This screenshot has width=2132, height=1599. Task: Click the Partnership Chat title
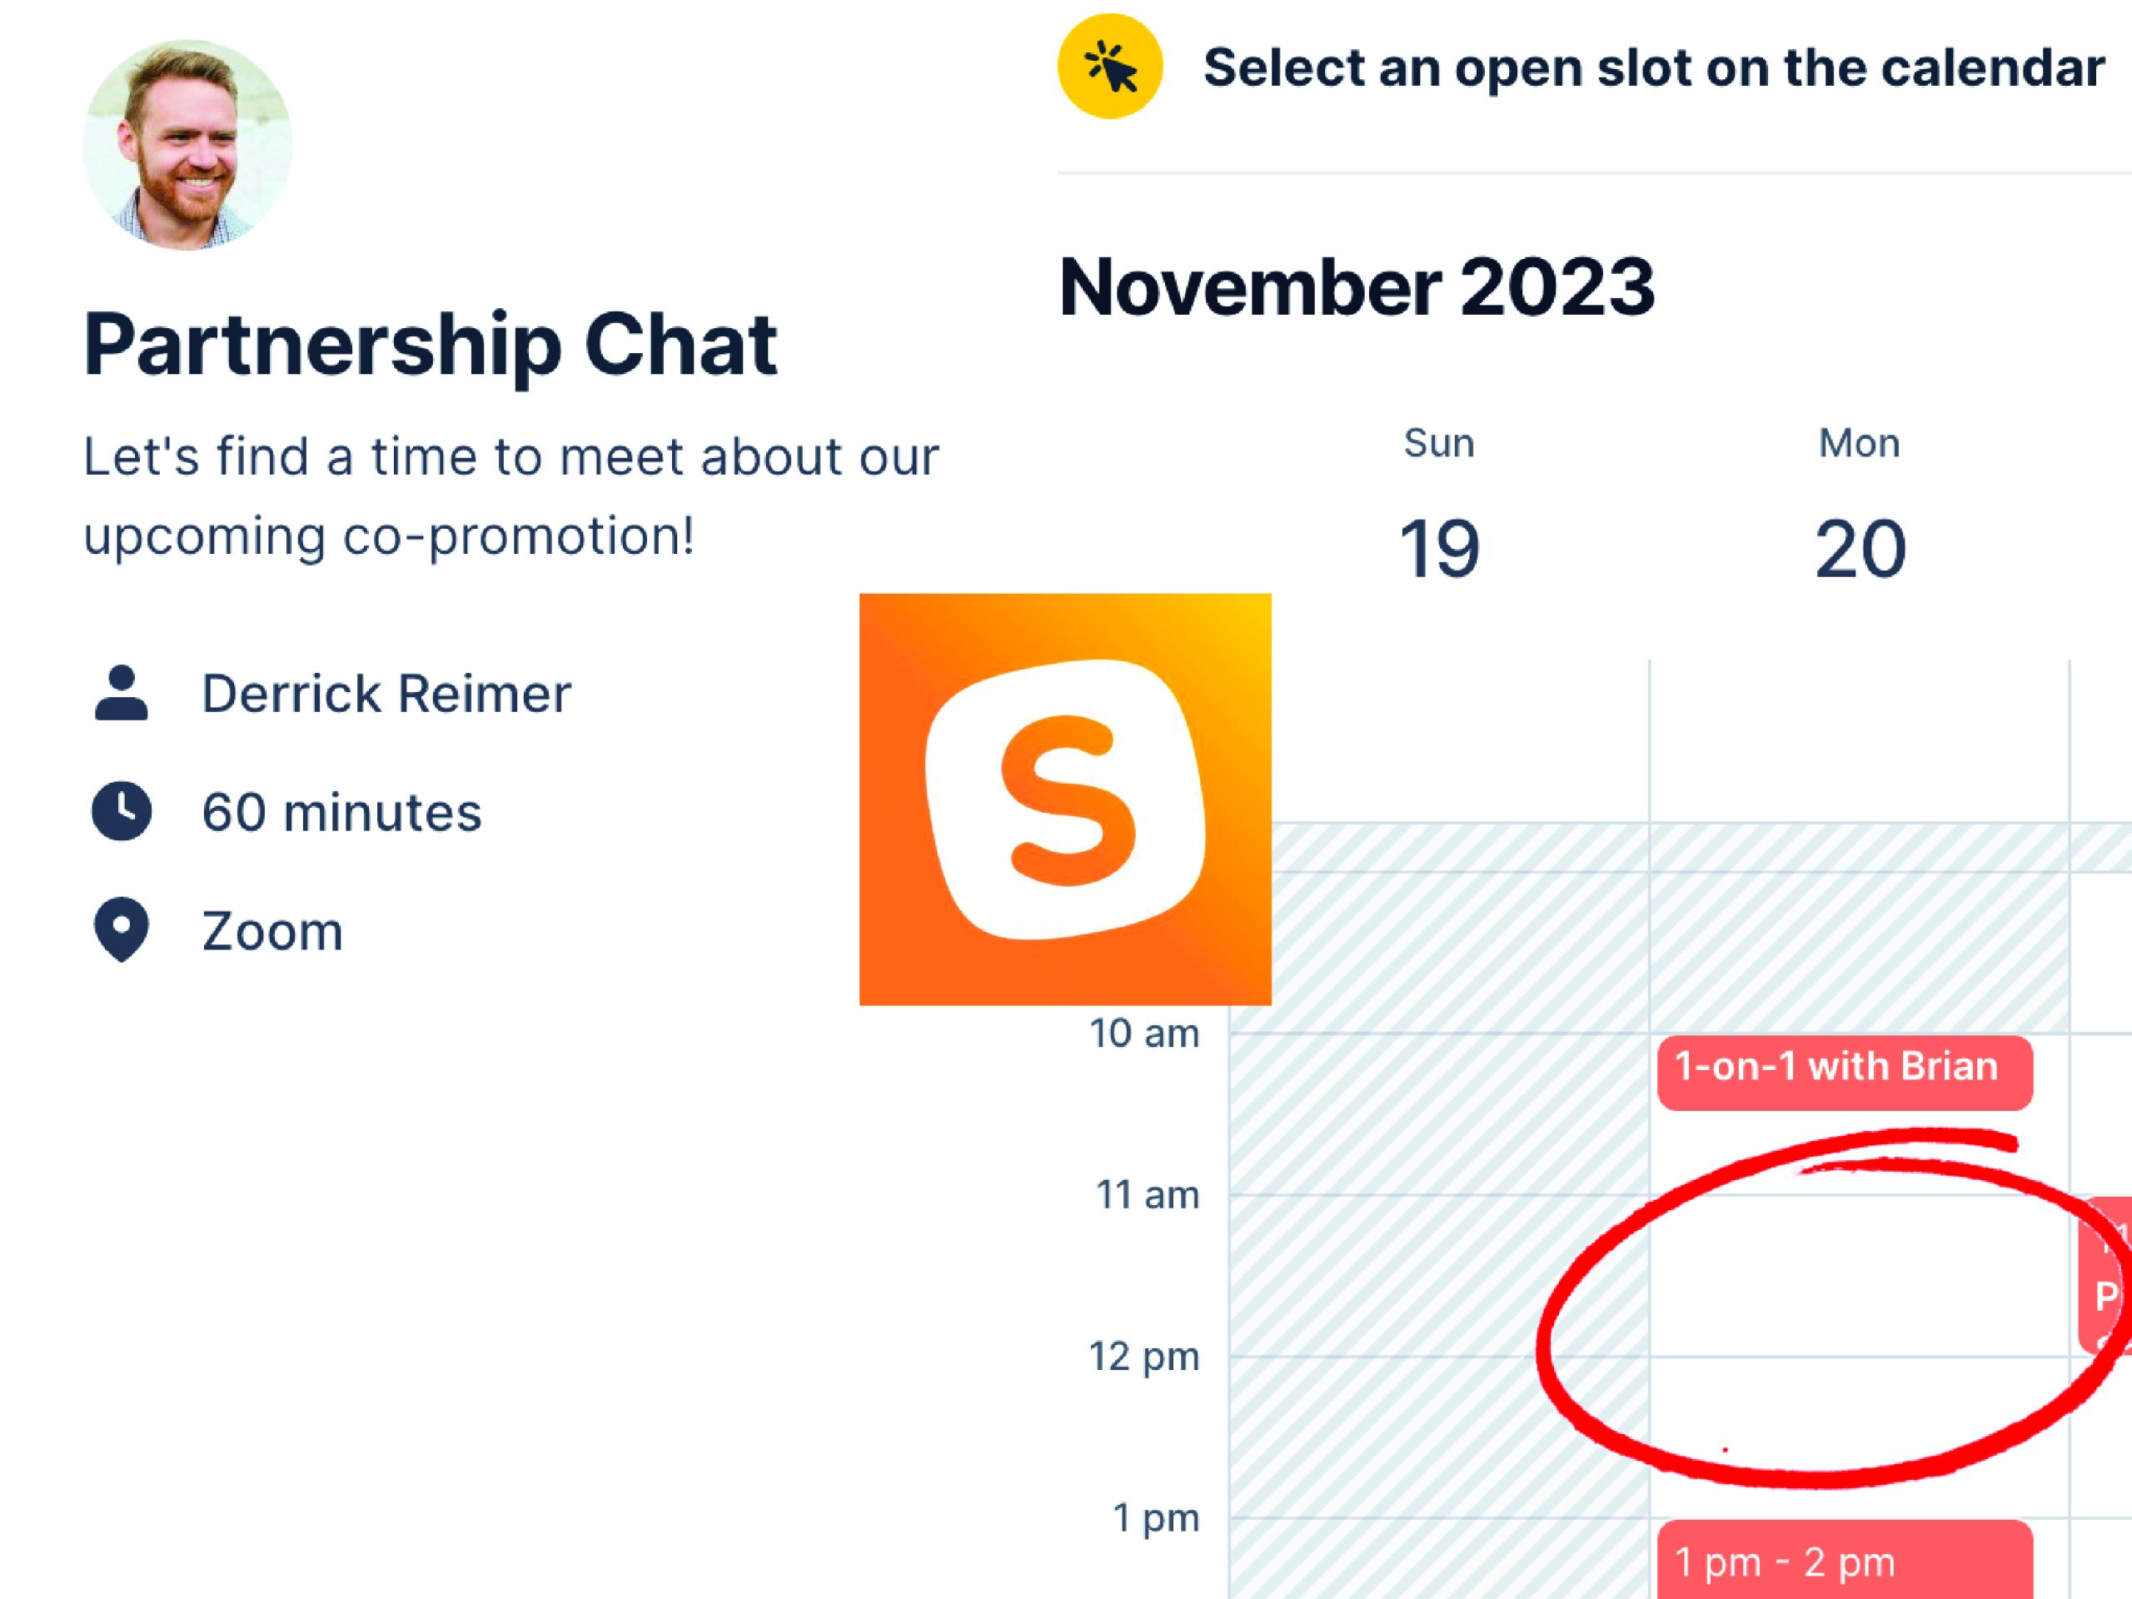[431, 345]
